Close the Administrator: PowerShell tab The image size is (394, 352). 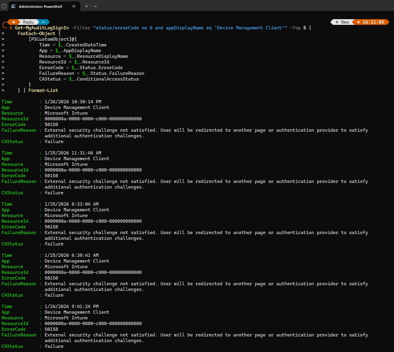[74, 6]
